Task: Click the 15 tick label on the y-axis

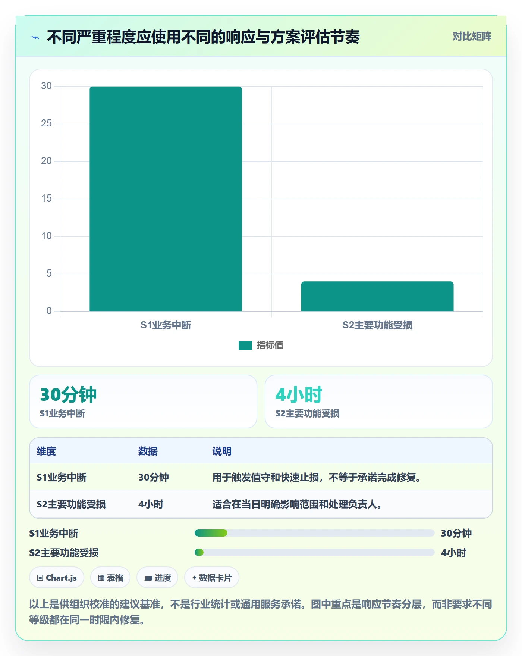Action: [x=46, y=199]
